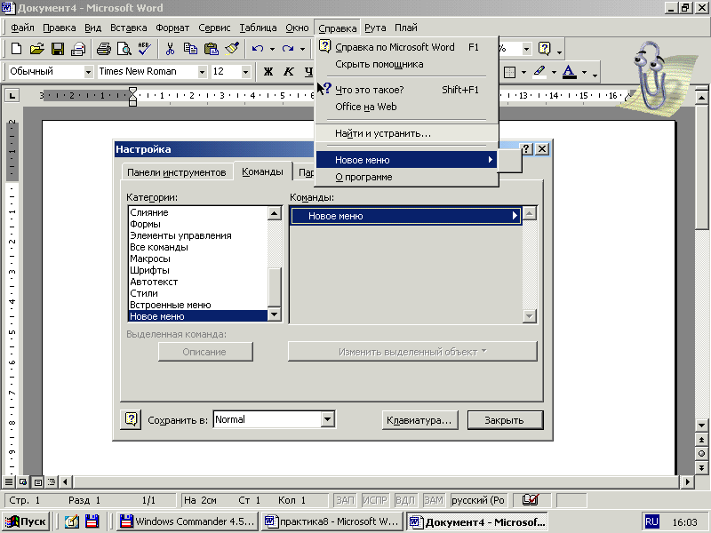Open the Формат menu
Image resolution: width=711 pixels, height=533 pixels.
172,28
